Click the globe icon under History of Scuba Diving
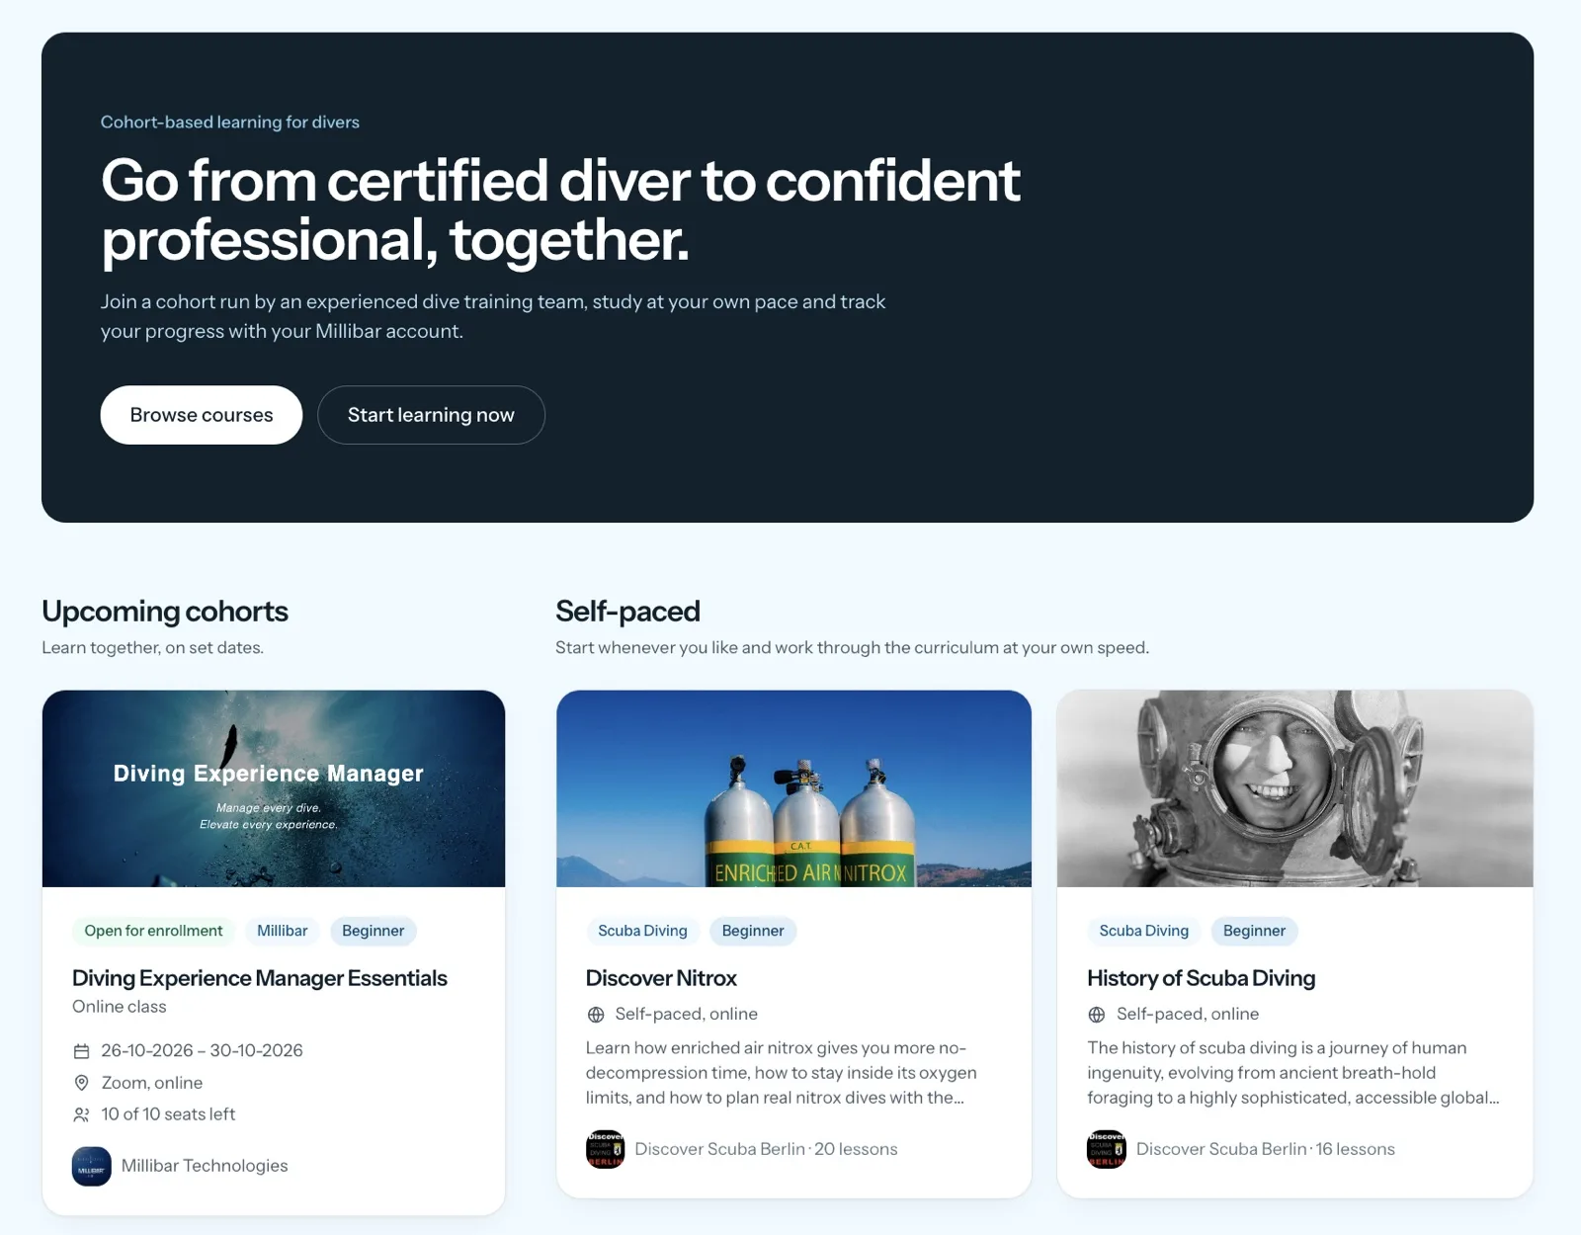Image resolution: width=1581 pixels, height=1235 pixels. tap(1097, 1015)
